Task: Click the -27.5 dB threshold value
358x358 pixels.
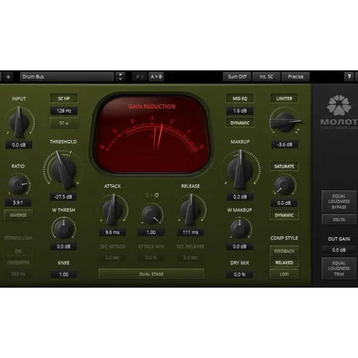Action: coord(63,197)
